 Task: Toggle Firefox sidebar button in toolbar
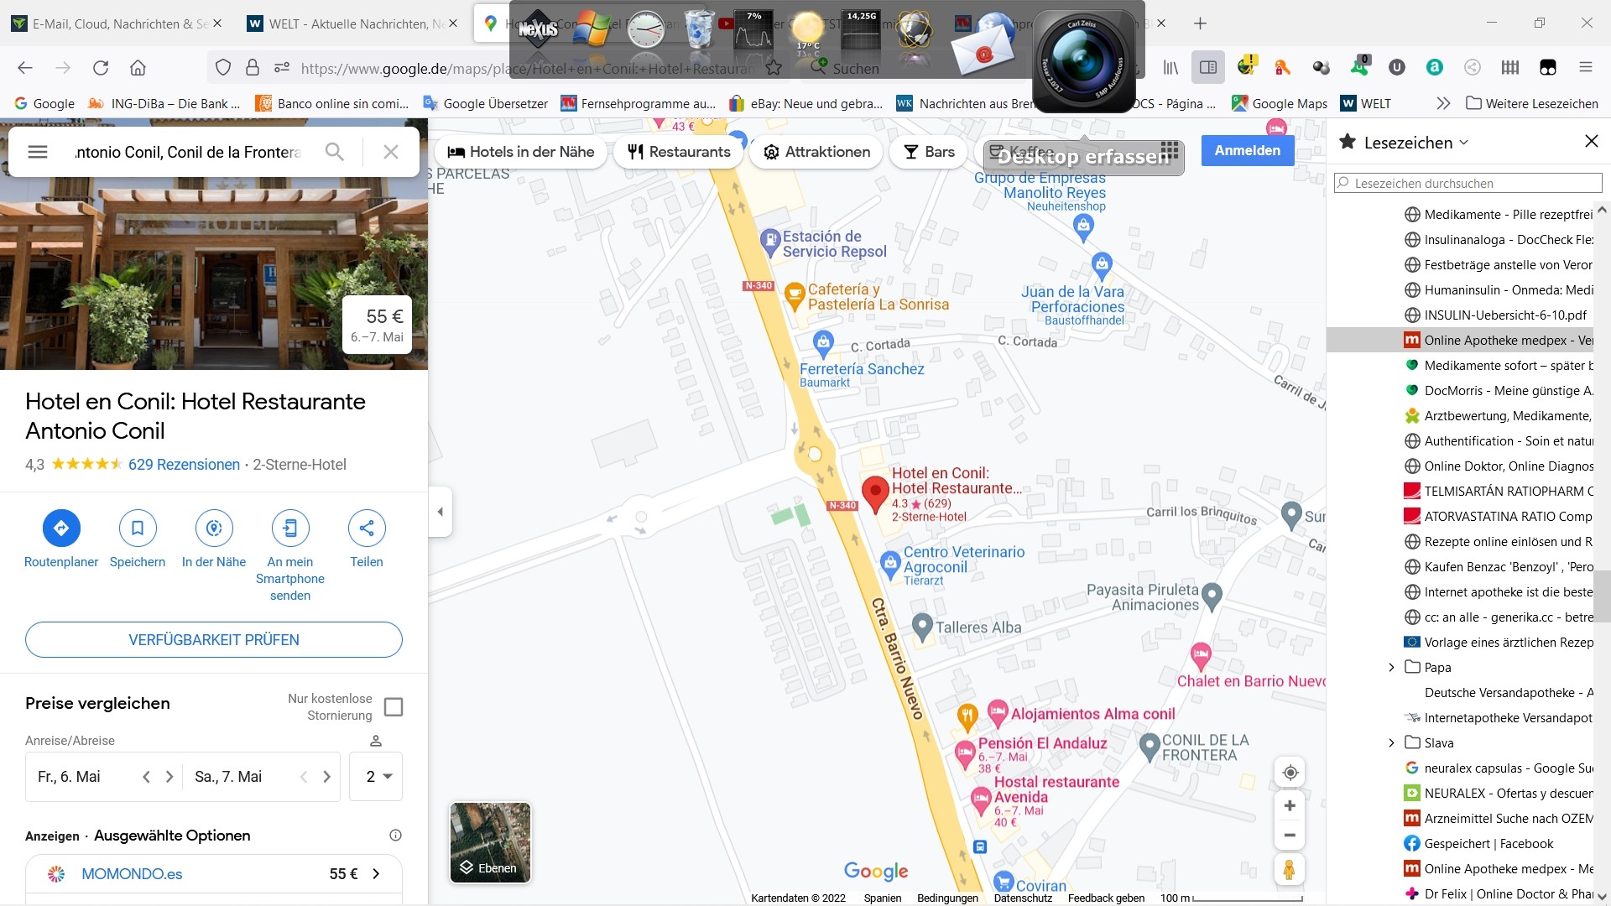pos(1208,68)
